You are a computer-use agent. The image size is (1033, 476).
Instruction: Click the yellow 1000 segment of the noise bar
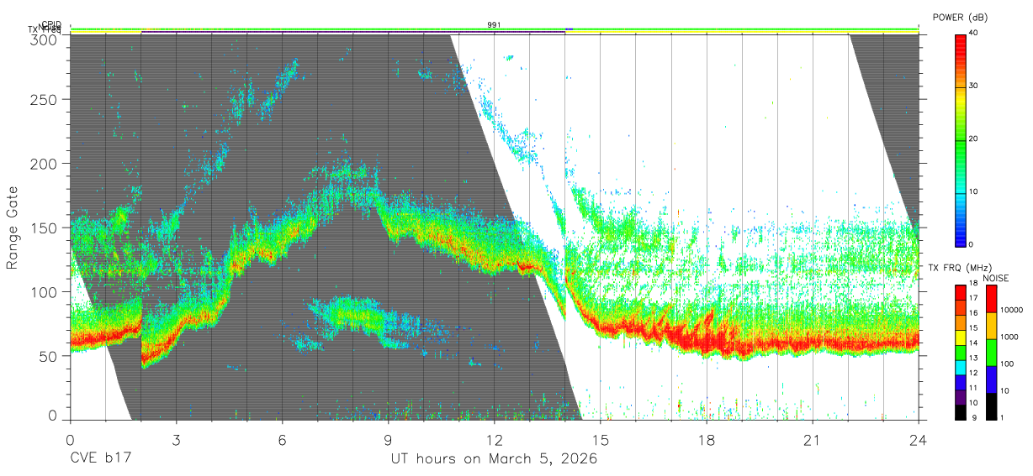coord(991,326)
